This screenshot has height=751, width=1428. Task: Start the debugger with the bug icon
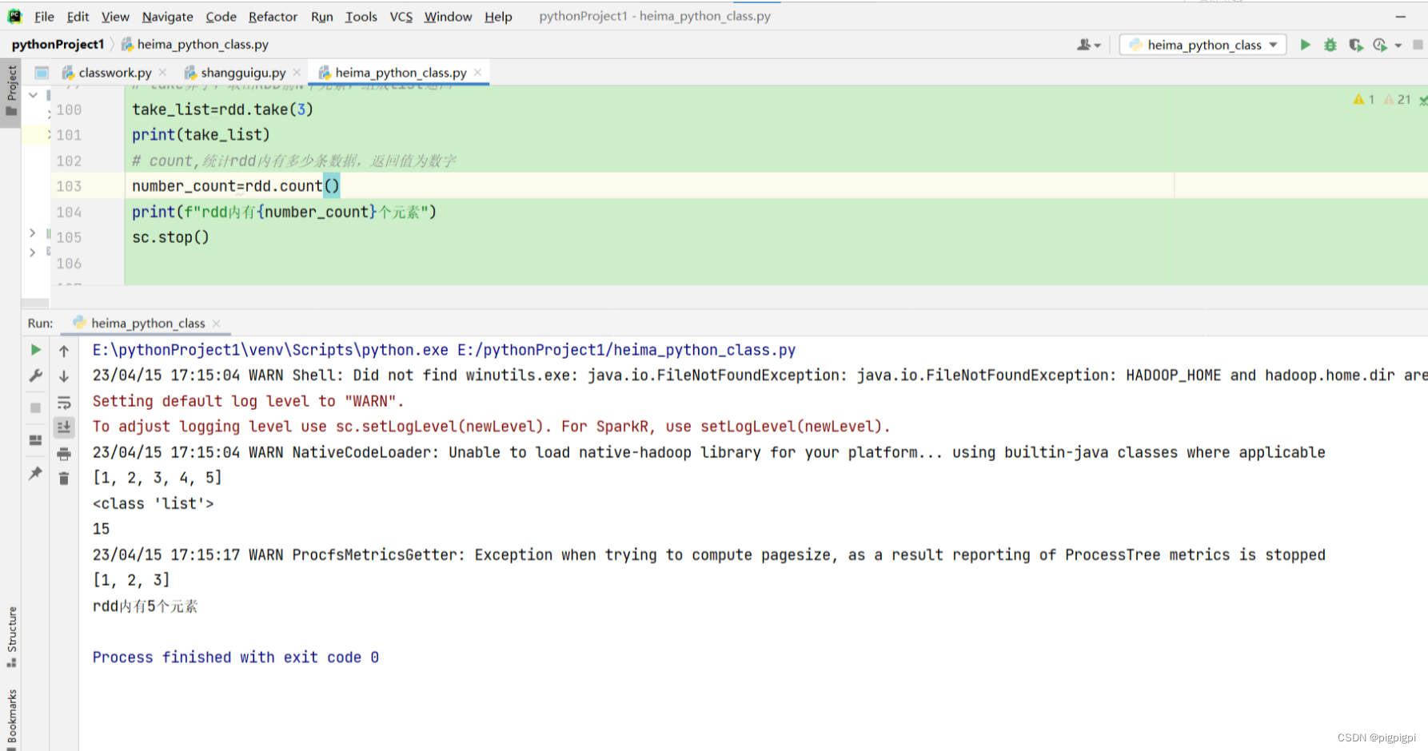[x=1330, y=45]
